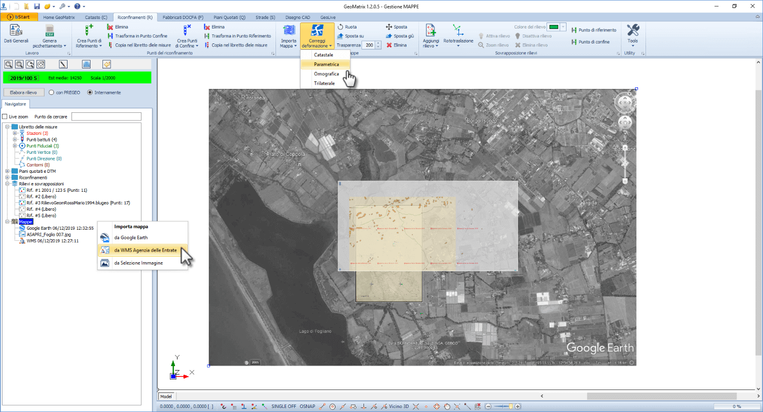Click the save icon in title bar
The image size is (763, 412).
click(37, 6)
